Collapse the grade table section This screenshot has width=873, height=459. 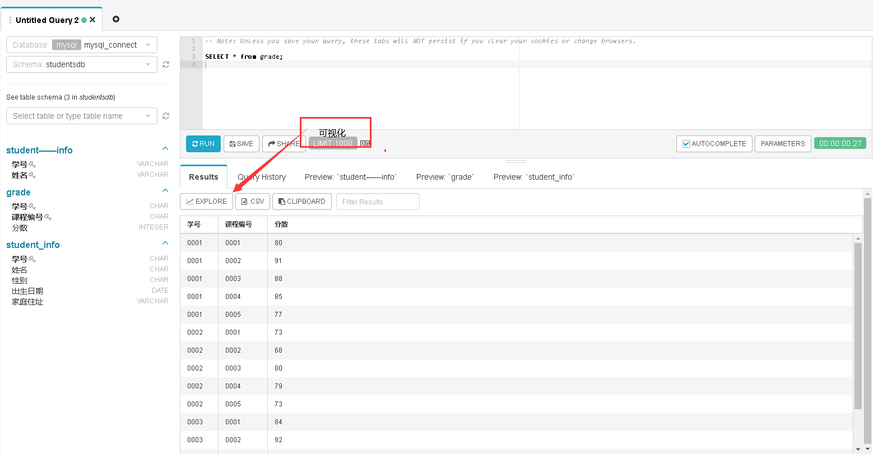[165, 191]
